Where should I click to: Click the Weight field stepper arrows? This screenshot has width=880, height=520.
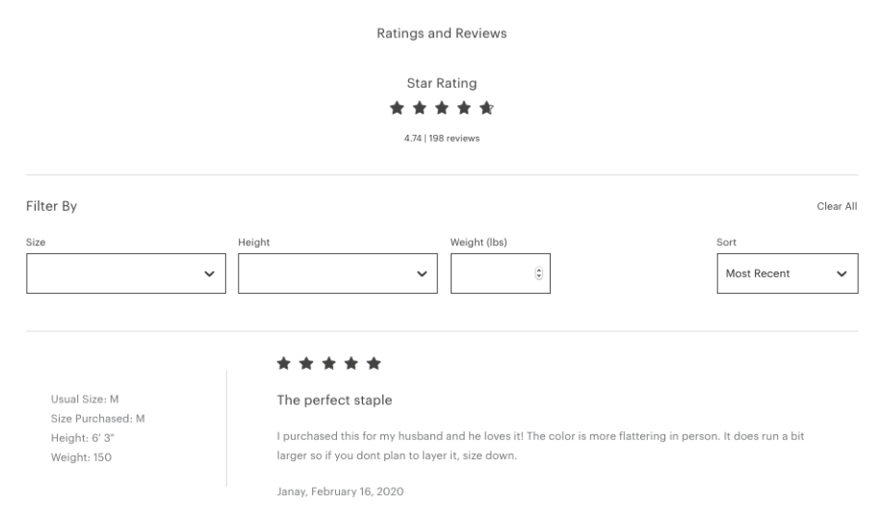[537, 273]
